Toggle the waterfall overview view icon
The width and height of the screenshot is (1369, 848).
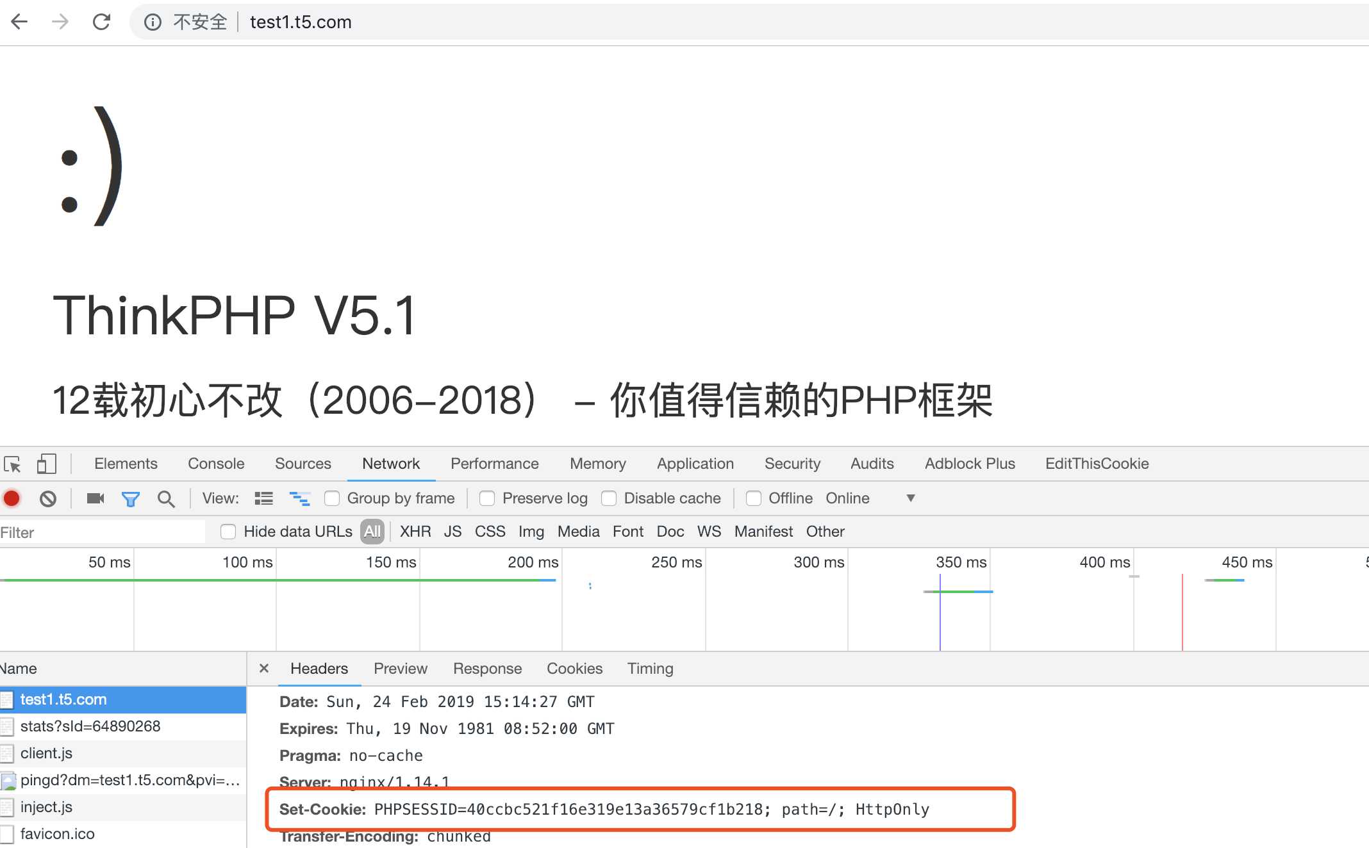coord(299,498)
